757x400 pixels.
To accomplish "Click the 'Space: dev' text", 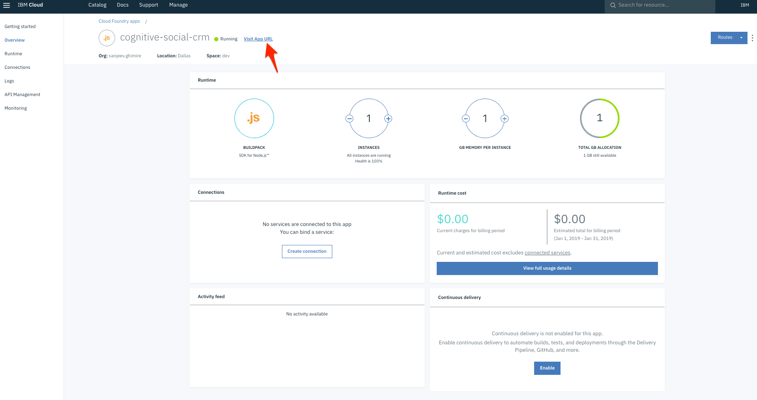I will pos(218,56).
